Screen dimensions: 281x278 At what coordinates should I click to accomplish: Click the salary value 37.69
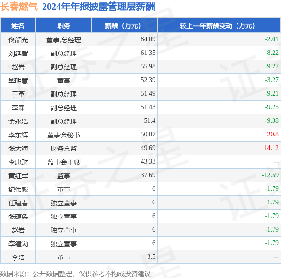pyautogui.click(x=148, y=175)
